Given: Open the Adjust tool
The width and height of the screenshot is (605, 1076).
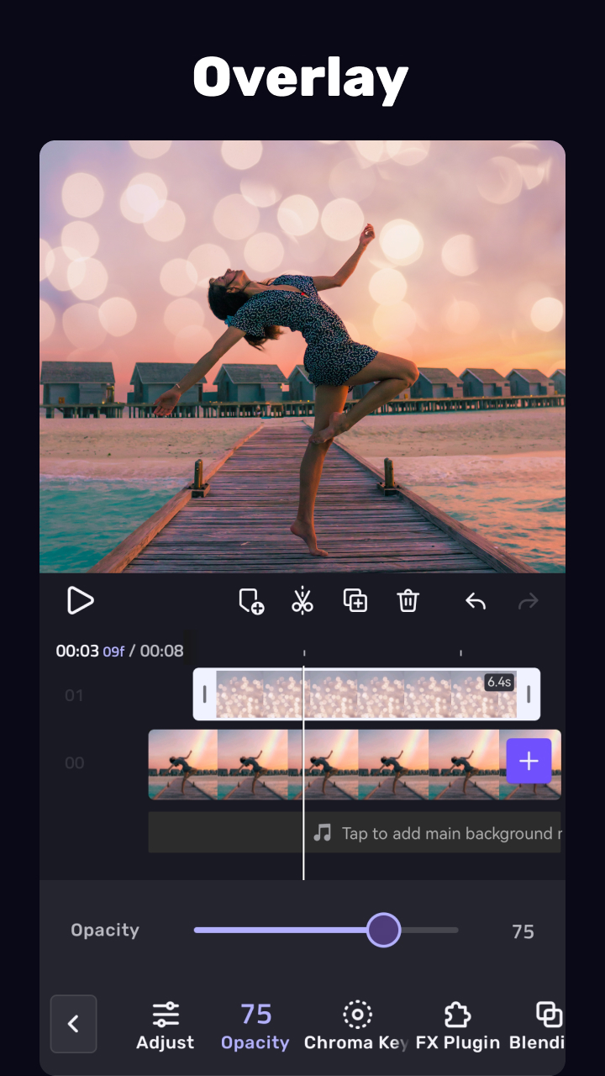Looking at the screenshot, I should pos(166,1026).
